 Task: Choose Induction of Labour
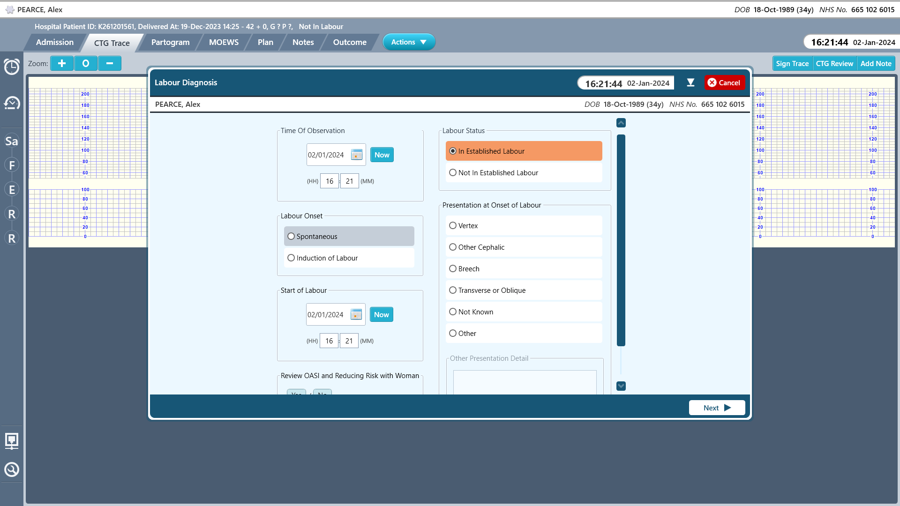click(349, 258)
